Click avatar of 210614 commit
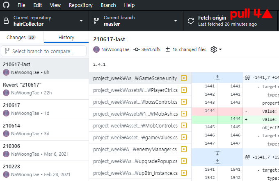The image size is (279, 181). click(6, 134)
